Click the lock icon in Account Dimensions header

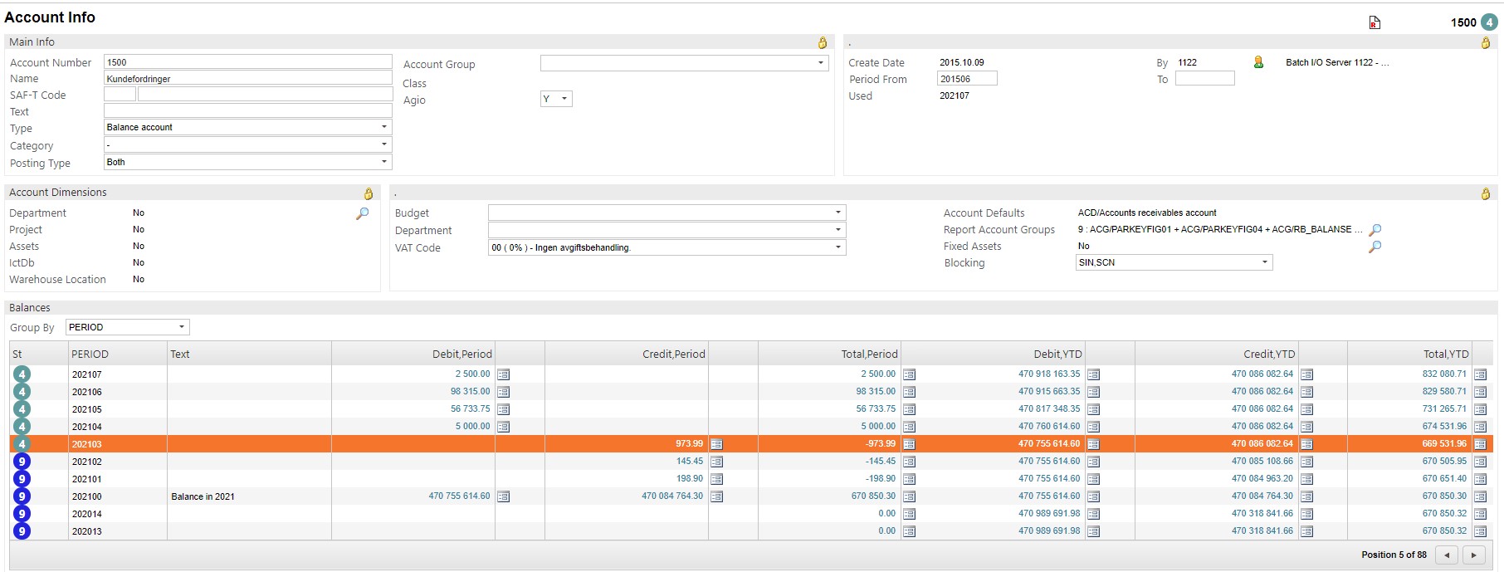point(369,193)
